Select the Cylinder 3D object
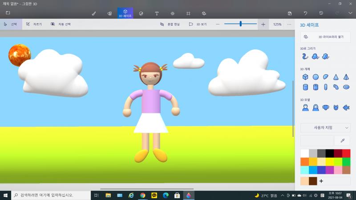The height and width of the screenshot is (200, 356). tap(305, 87)
